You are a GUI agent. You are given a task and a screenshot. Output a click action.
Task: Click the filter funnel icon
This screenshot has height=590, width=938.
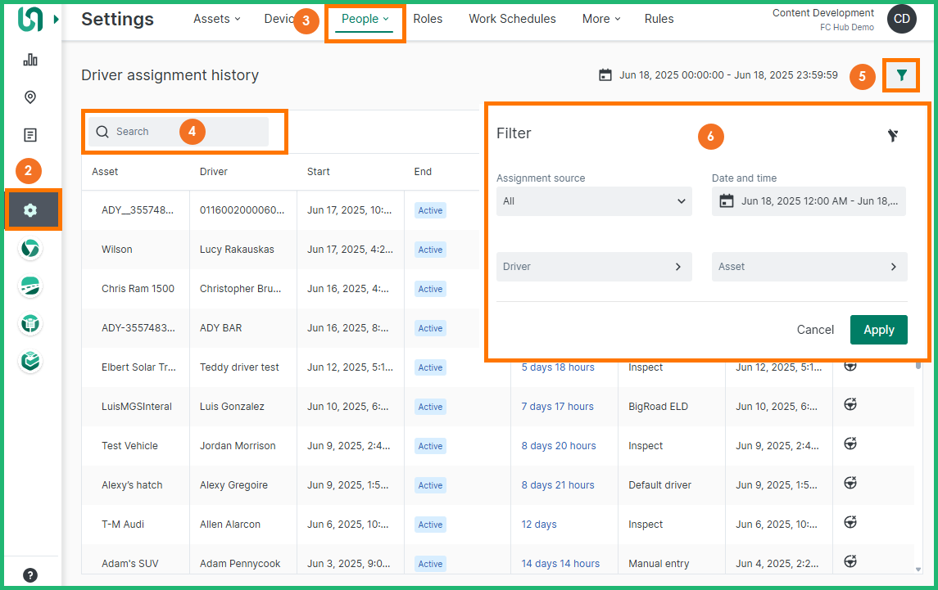pyautogui.click(x=901, y=75)
